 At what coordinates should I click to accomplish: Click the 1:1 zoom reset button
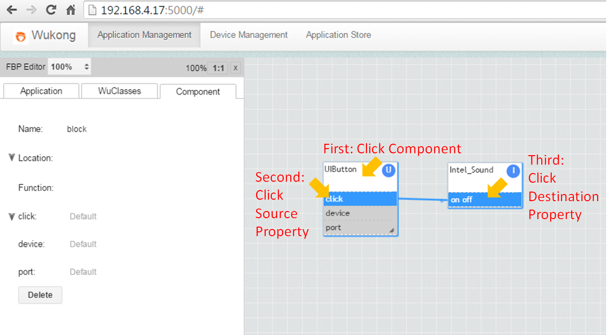pos(218,68)
